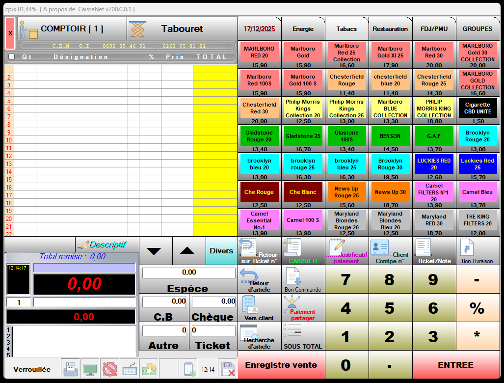Select the CAISSIER icon
This screenshot has height=383, width=504.
pos(303,251)
